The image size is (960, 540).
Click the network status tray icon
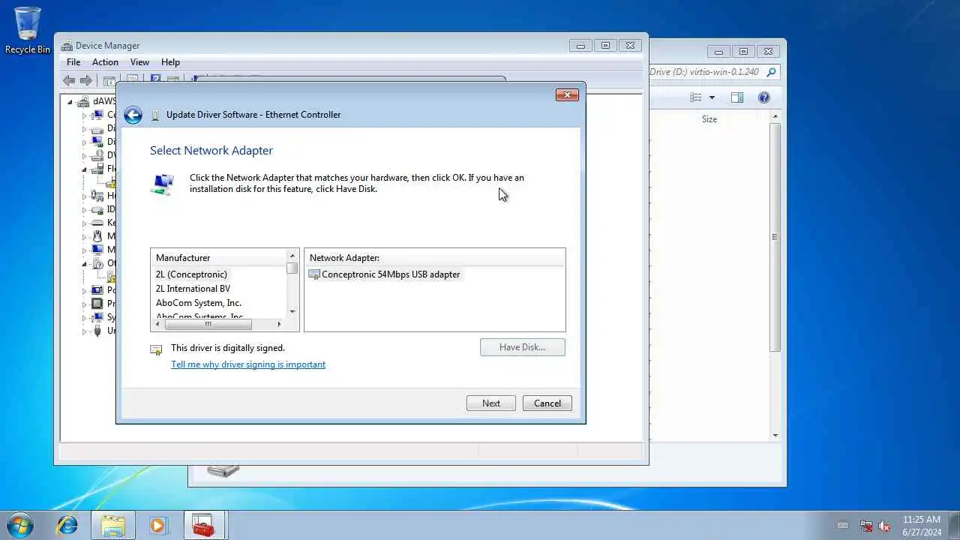pos(866,526)
